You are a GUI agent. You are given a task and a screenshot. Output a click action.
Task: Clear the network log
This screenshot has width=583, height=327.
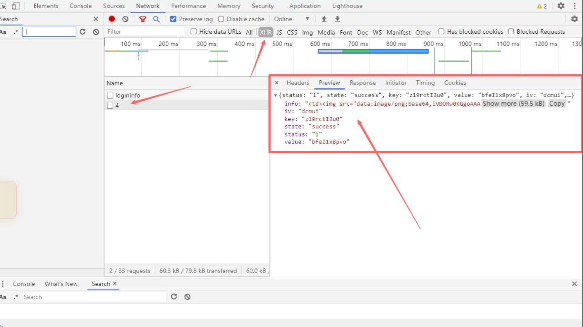[x=125, y=19]
